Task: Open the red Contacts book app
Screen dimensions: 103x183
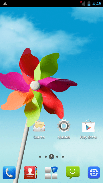Action: click(30, 173)
